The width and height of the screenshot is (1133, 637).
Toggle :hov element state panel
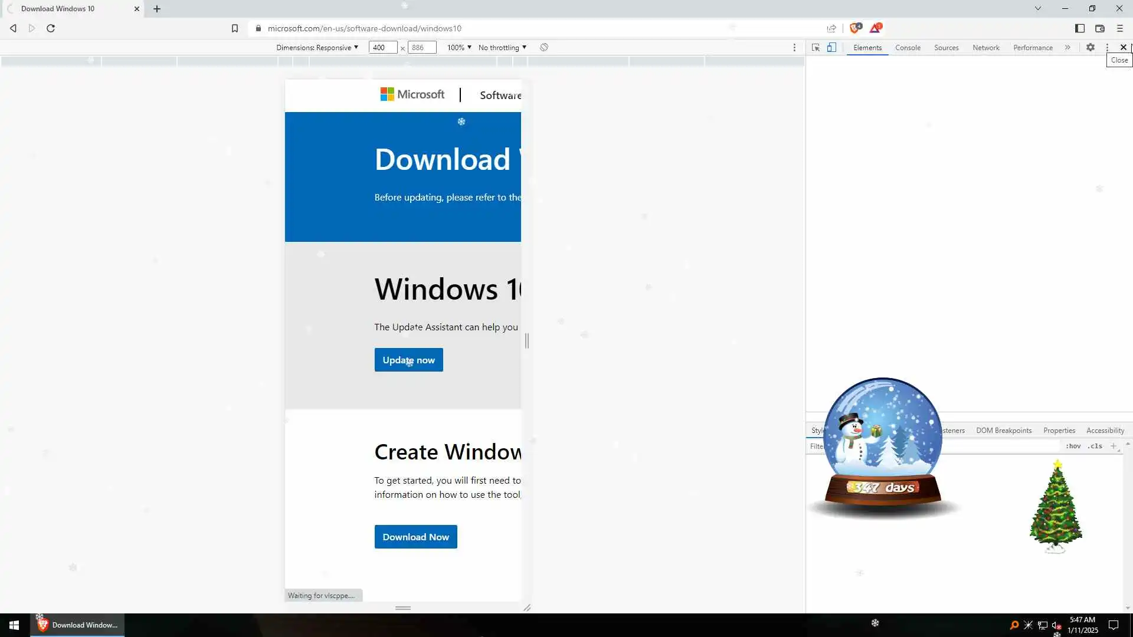pos(1073,446)
